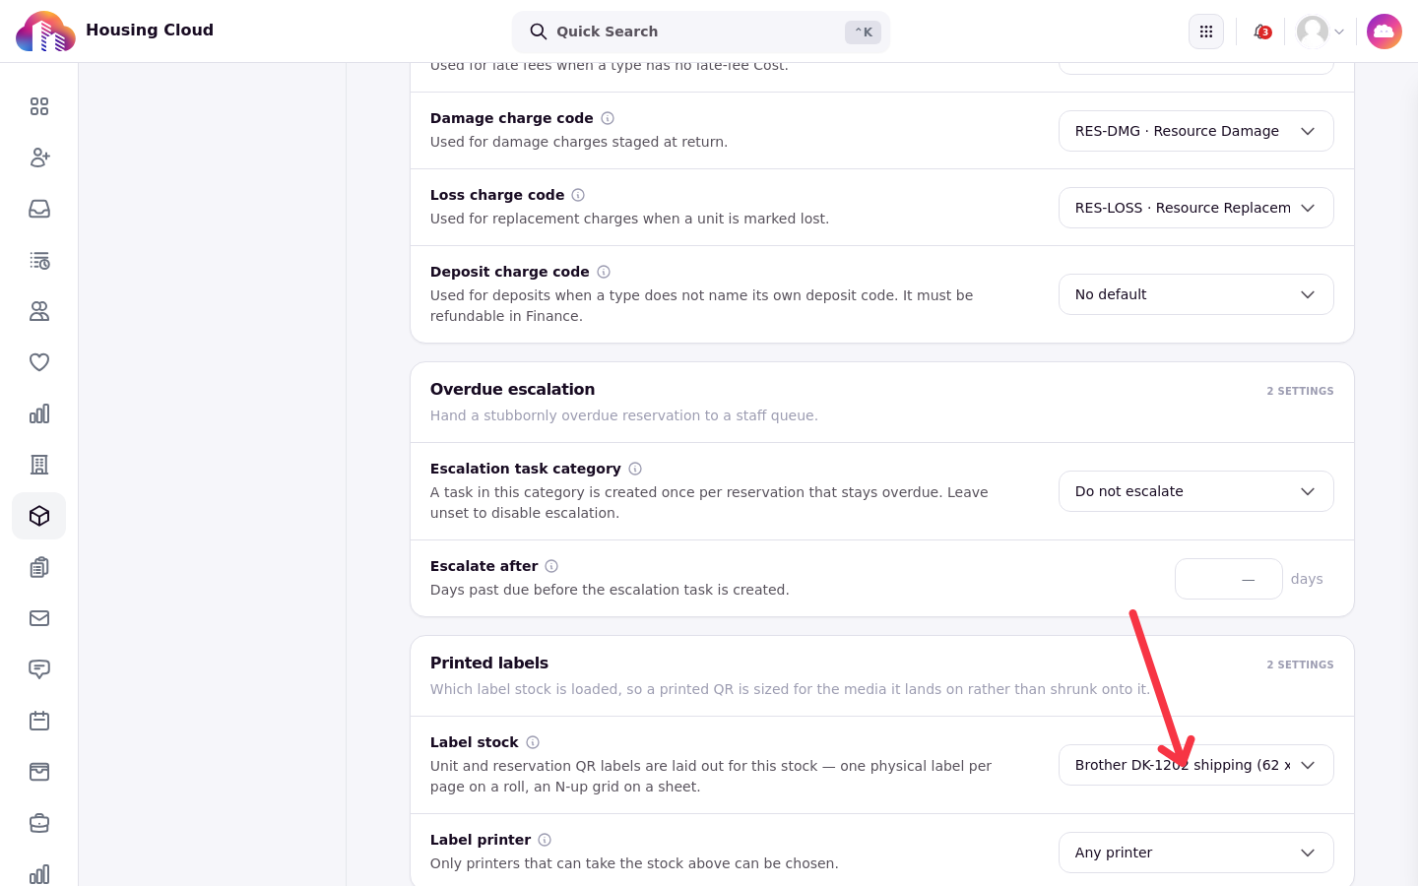Open the archive box sidebar icon
Image resolution: width=1418 pixels, height=886 pixels.
pyautogui.click(x=39, y=772)
